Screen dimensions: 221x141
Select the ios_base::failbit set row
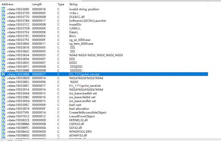(104, 97)
